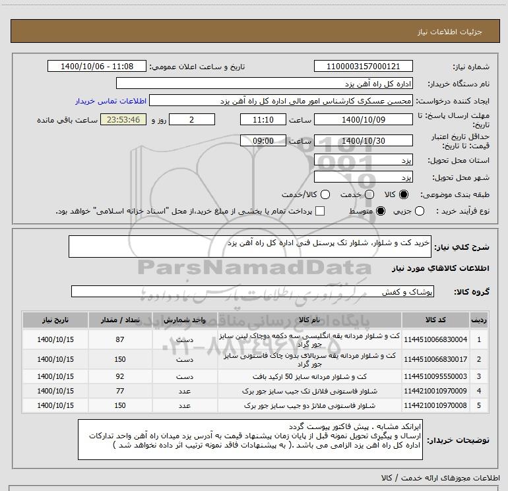Screen dimensions: 508x491
Task: Tick the اسناد خزانه اسلامی payment checkbox
Action: 320,211
